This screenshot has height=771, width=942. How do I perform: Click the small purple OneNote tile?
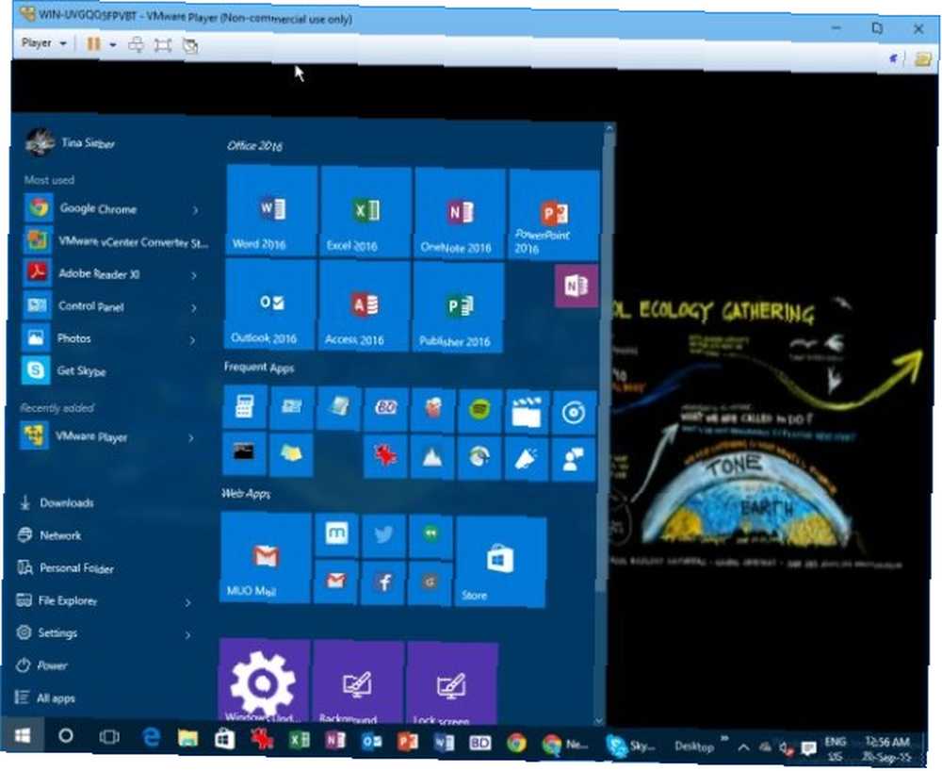pyautogui.click(x=577, y=286)
